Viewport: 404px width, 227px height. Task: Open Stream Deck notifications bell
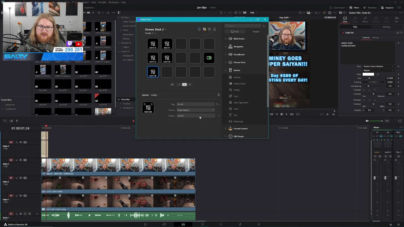pos(199,29)
